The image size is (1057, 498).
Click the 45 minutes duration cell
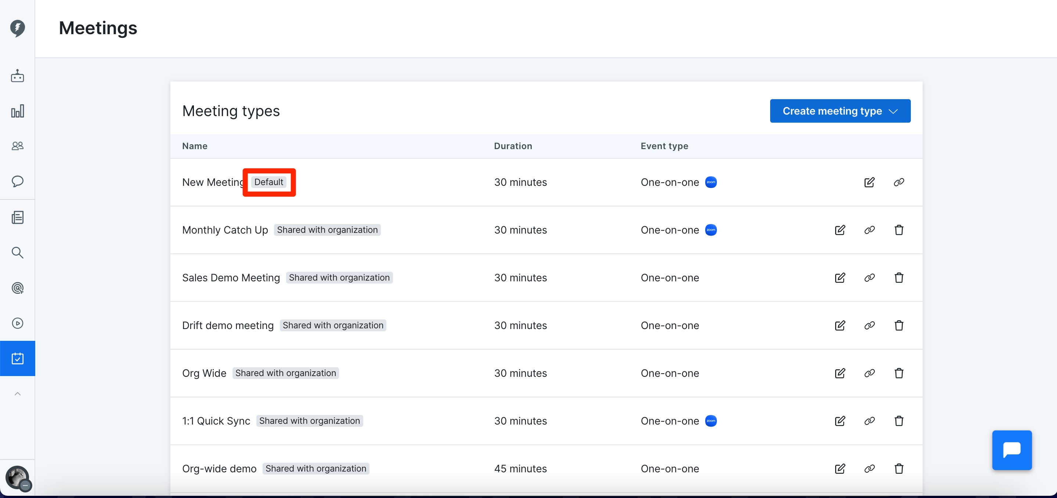[520, 469]
